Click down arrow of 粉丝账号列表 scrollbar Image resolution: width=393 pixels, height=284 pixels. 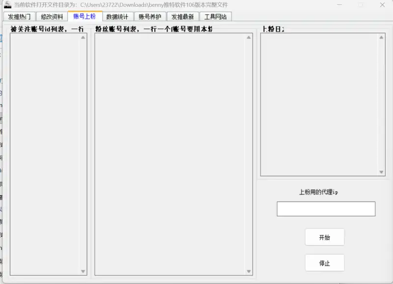tap(249, 271)
